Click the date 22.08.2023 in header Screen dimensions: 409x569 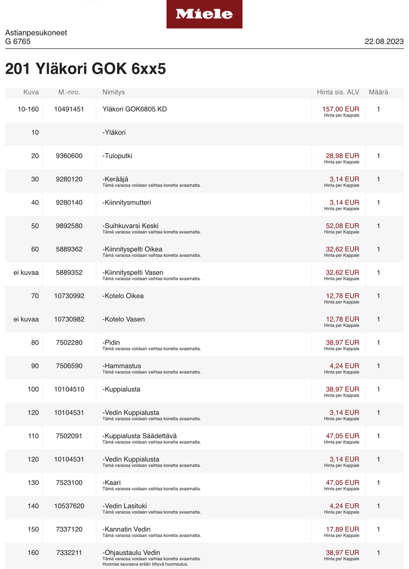384,41
